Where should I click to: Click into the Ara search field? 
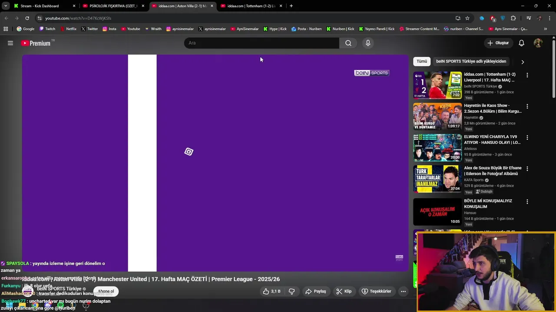point(261,43)
